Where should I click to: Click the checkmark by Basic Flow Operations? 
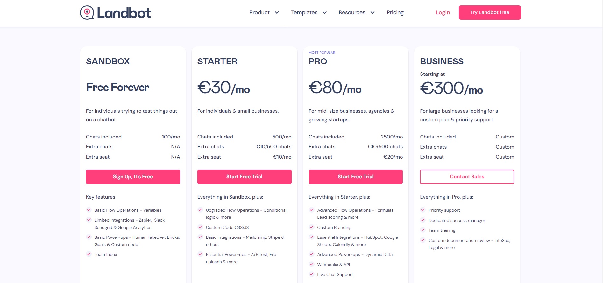(89, 210)
